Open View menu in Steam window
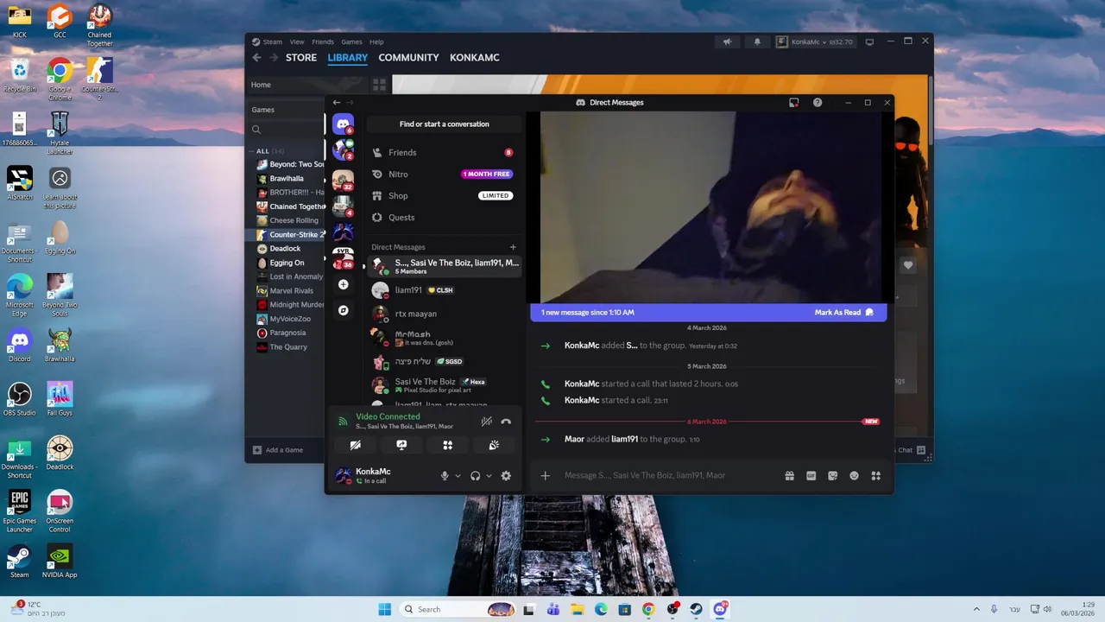The image size is (1105, 622). [x=297, y=41]
